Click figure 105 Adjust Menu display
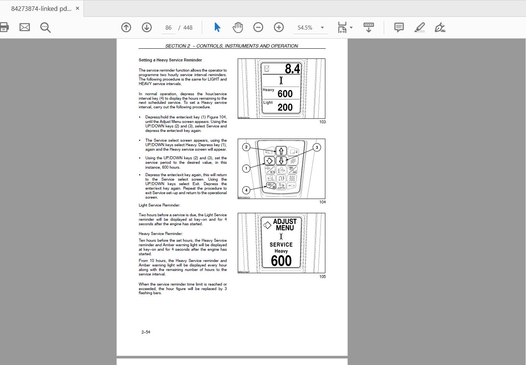The image size is (526, 365). click(x=282, y=243)
